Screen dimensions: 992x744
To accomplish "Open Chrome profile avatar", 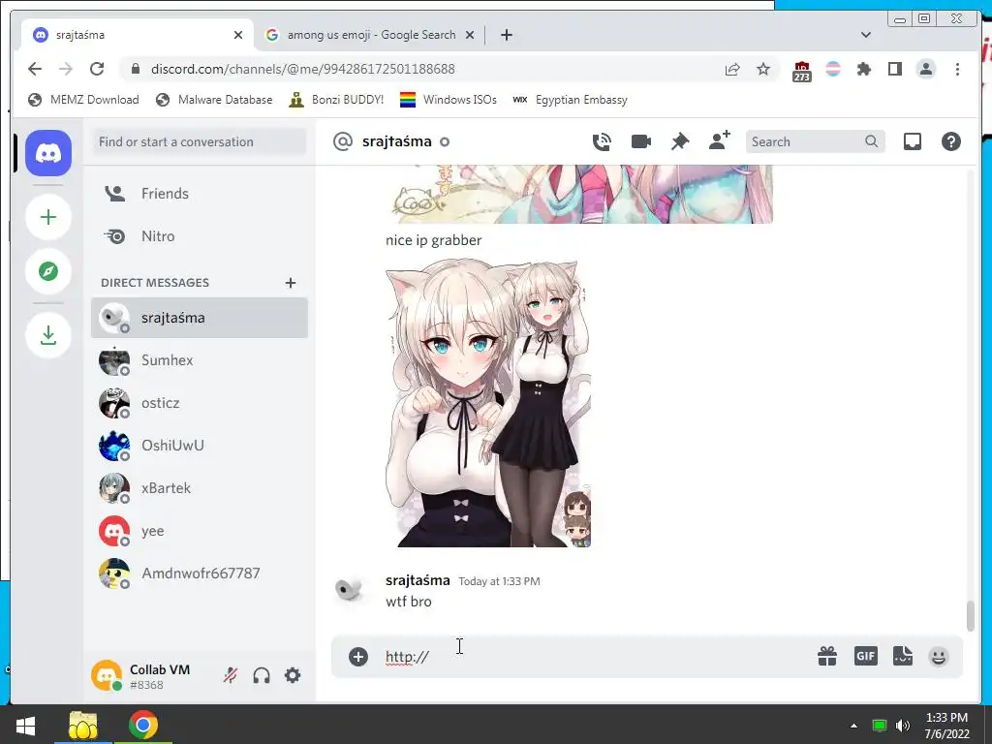I will coord(925,69).
